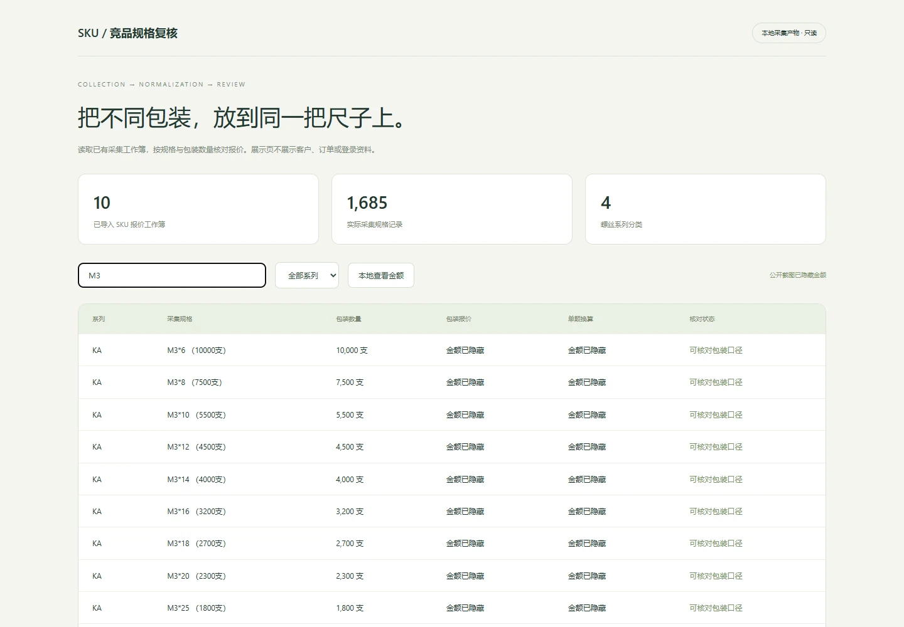
Task: Select the M3*10 (5500支) spec cell
Action: [196, 415]
